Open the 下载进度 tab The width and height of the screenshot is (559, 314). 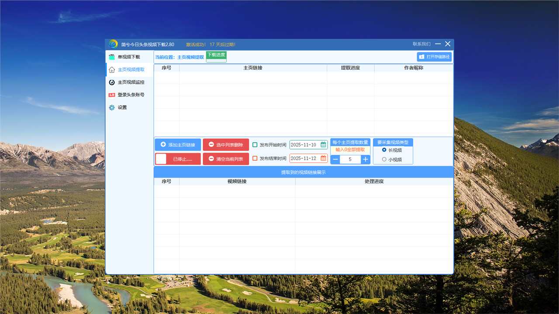pyautogui.click(x=216, y=55)
